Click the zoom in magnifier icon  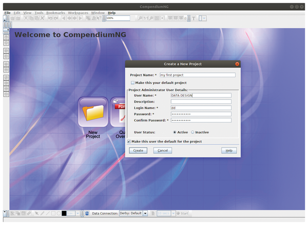151,18
